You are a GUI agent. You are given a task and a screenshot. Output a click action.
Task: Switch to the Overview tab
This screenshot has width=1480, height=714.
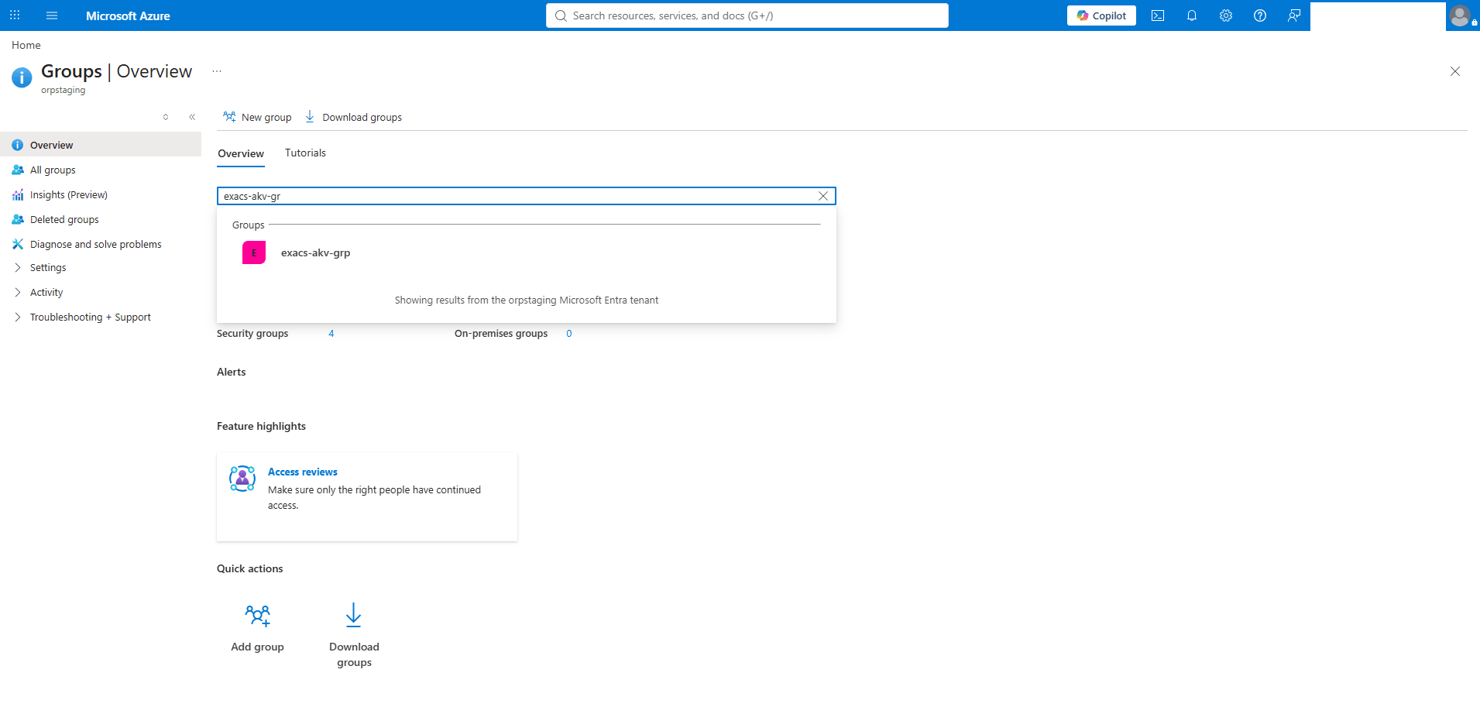tap(241, 153)
